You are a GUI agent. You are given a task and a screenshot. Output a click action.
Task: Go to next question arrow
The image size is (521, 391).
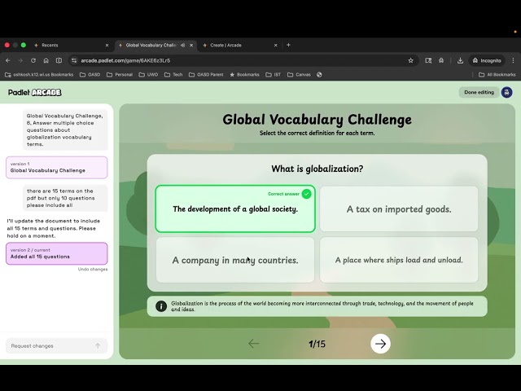(380, 344)
